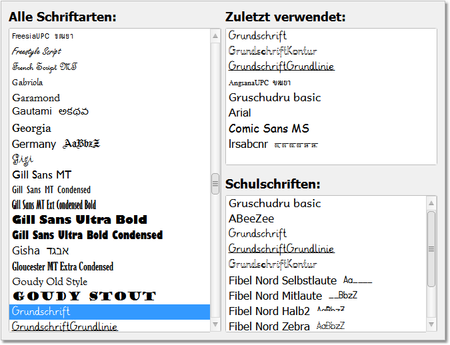This screenshot has height=345, width=450.
Task: Click scroll down arrow of all fonts list
Action: [x=215, y=324]
